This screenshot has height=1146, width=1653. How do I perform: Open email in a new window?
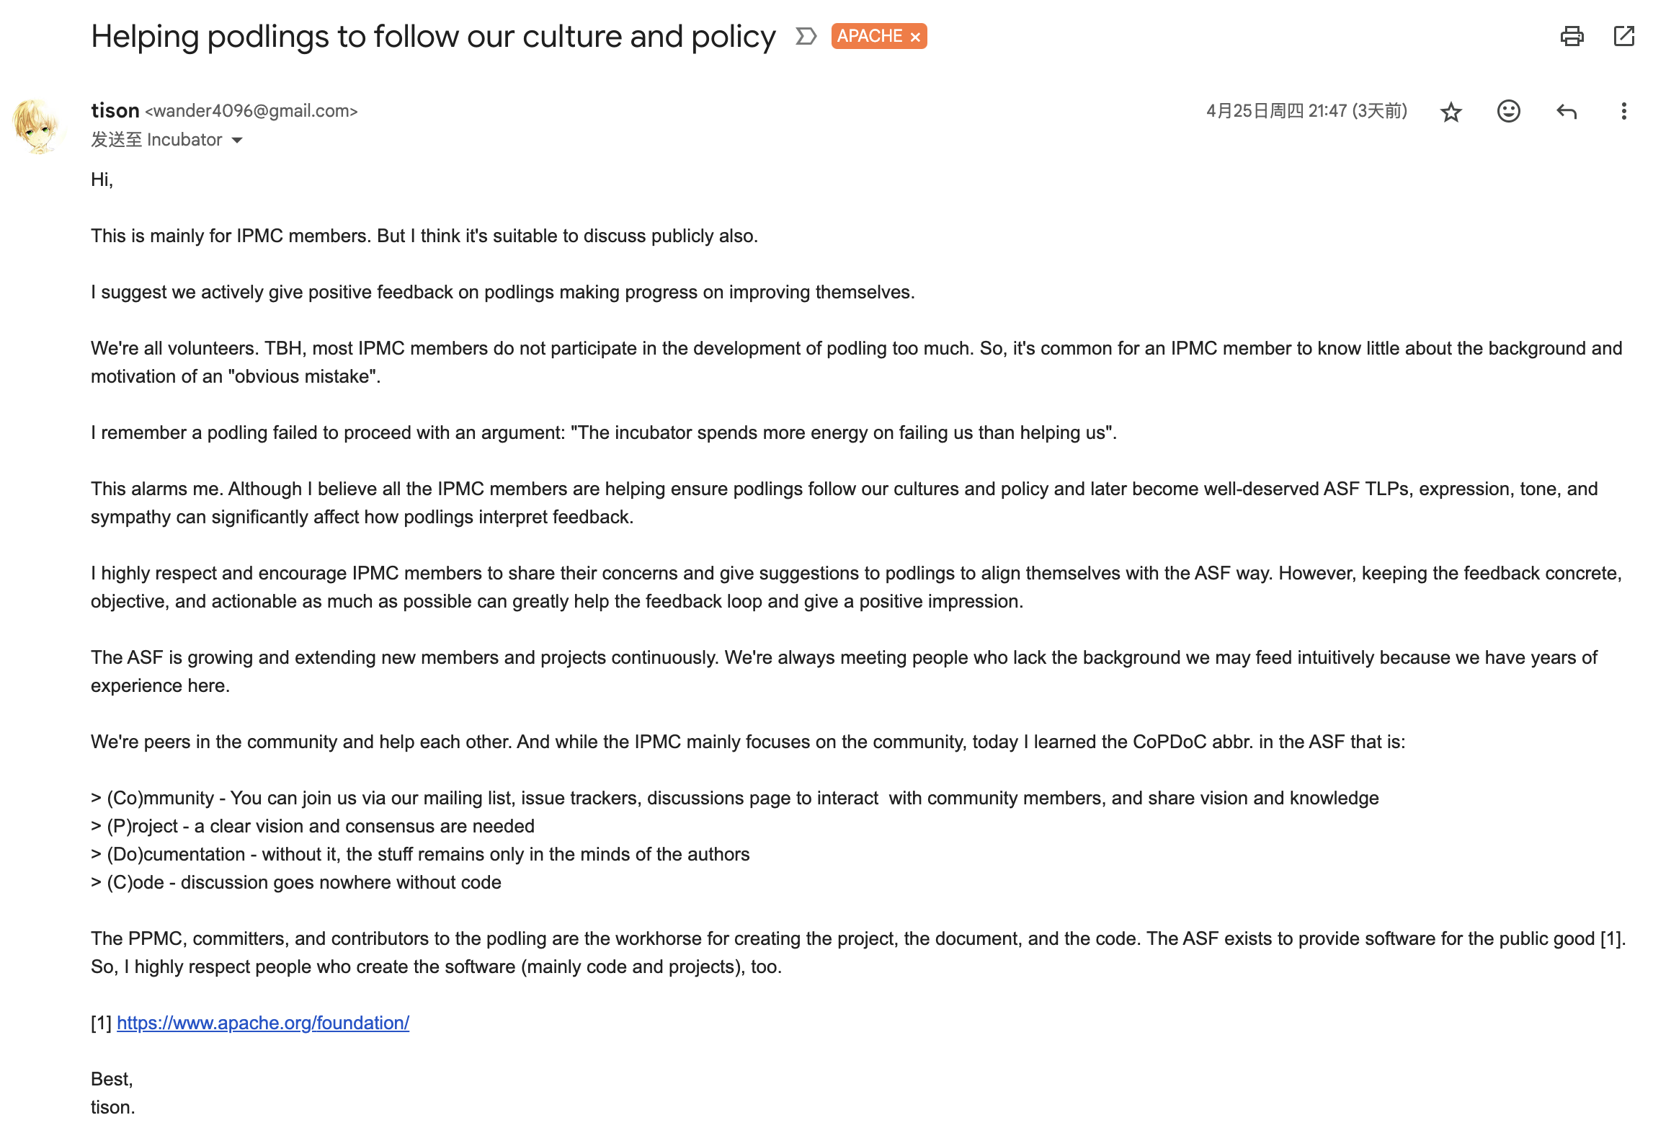tap(1623, 36)
